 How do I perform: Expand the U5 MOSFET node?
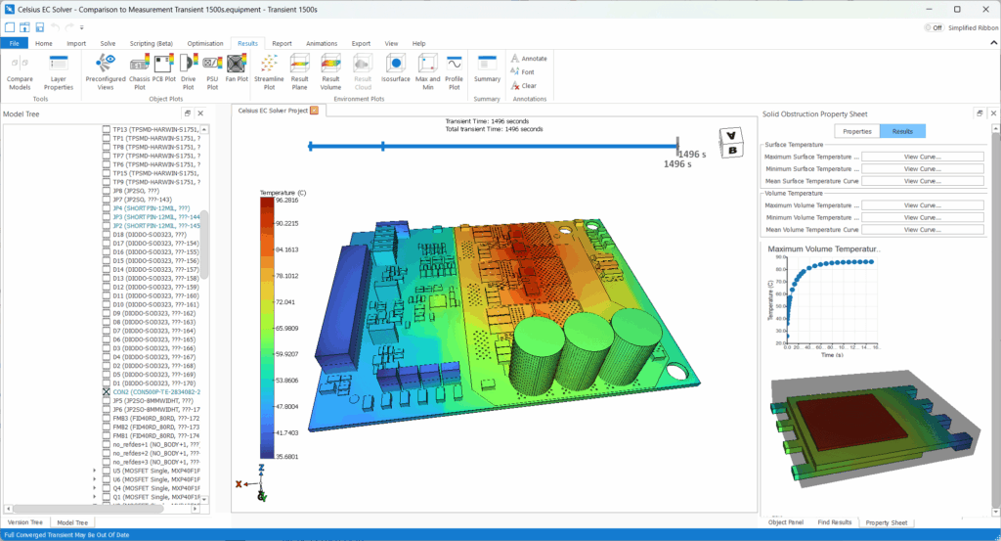[95, 471]
